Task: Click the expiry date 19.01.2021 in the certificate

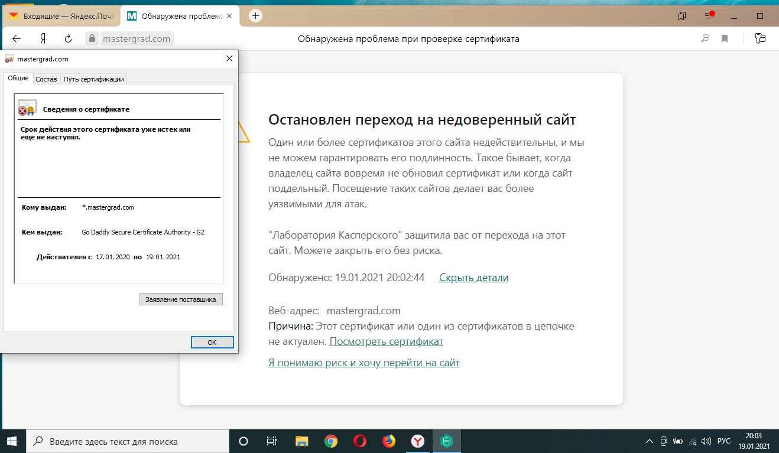Action: [163, 257]
